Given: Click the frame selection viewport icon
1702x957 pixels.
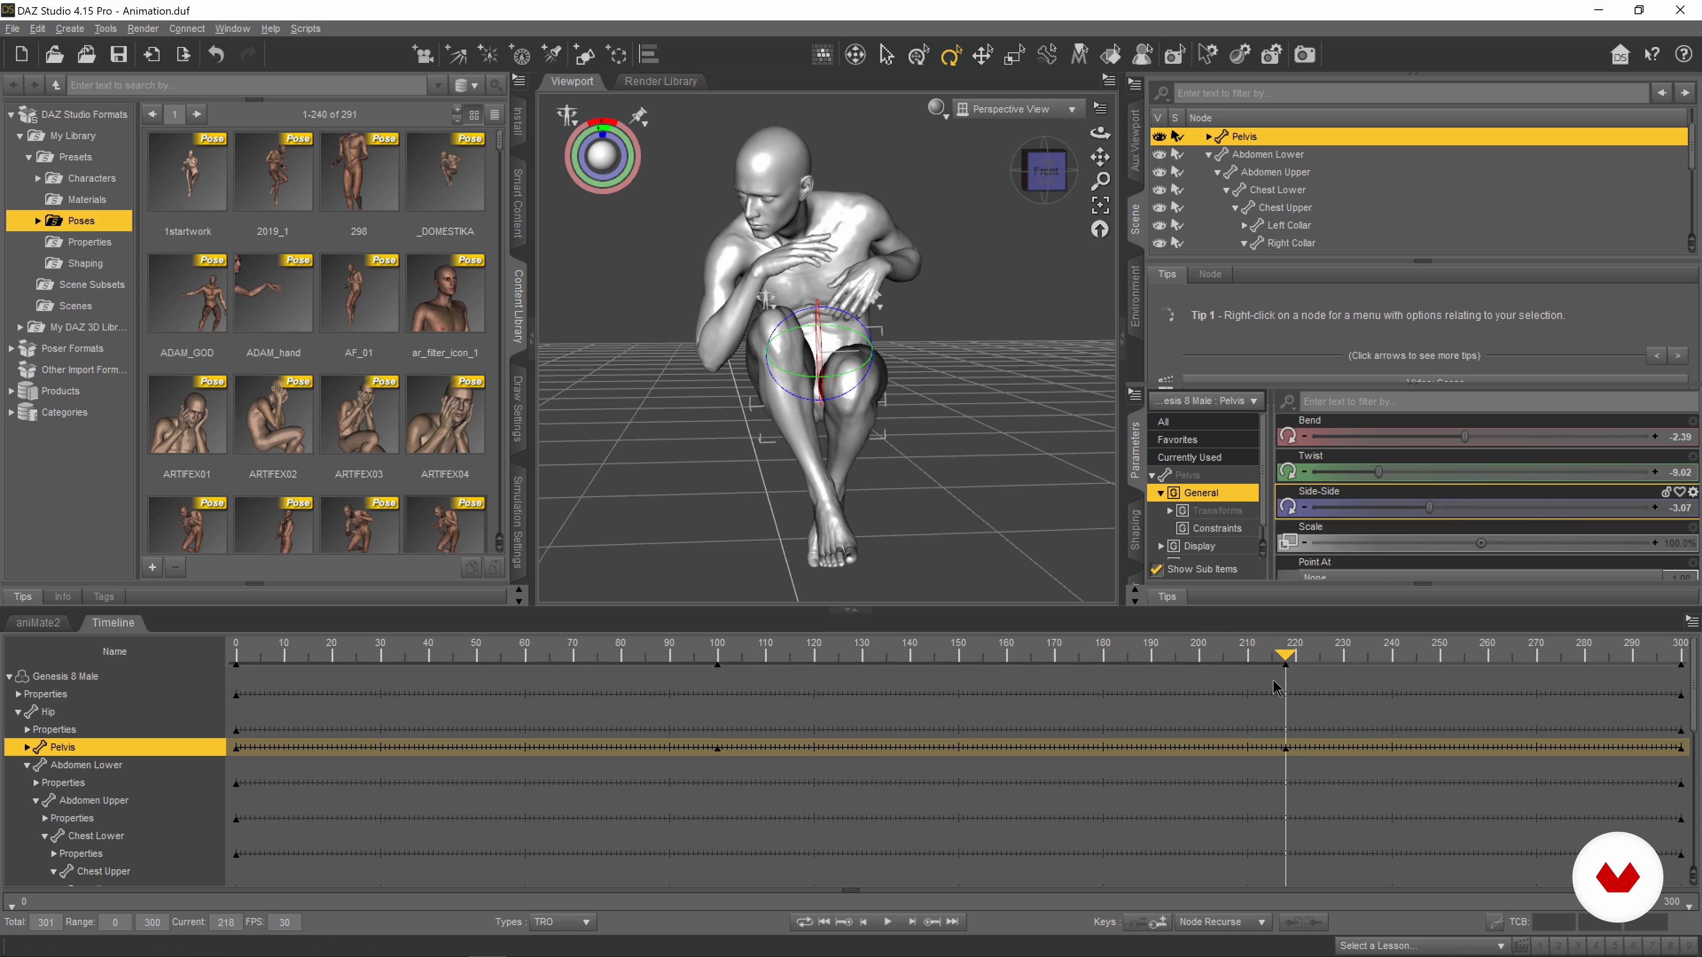Looking at the screenshot, I should [x=1099, y=205].
